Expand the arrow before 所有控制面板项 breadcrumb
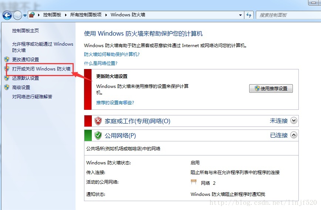This screenshot has height=210, width=321. click(66, 15)
